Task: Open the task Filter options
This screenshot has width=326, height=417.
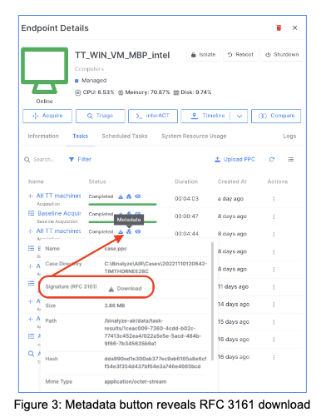Action: point(80,160)
